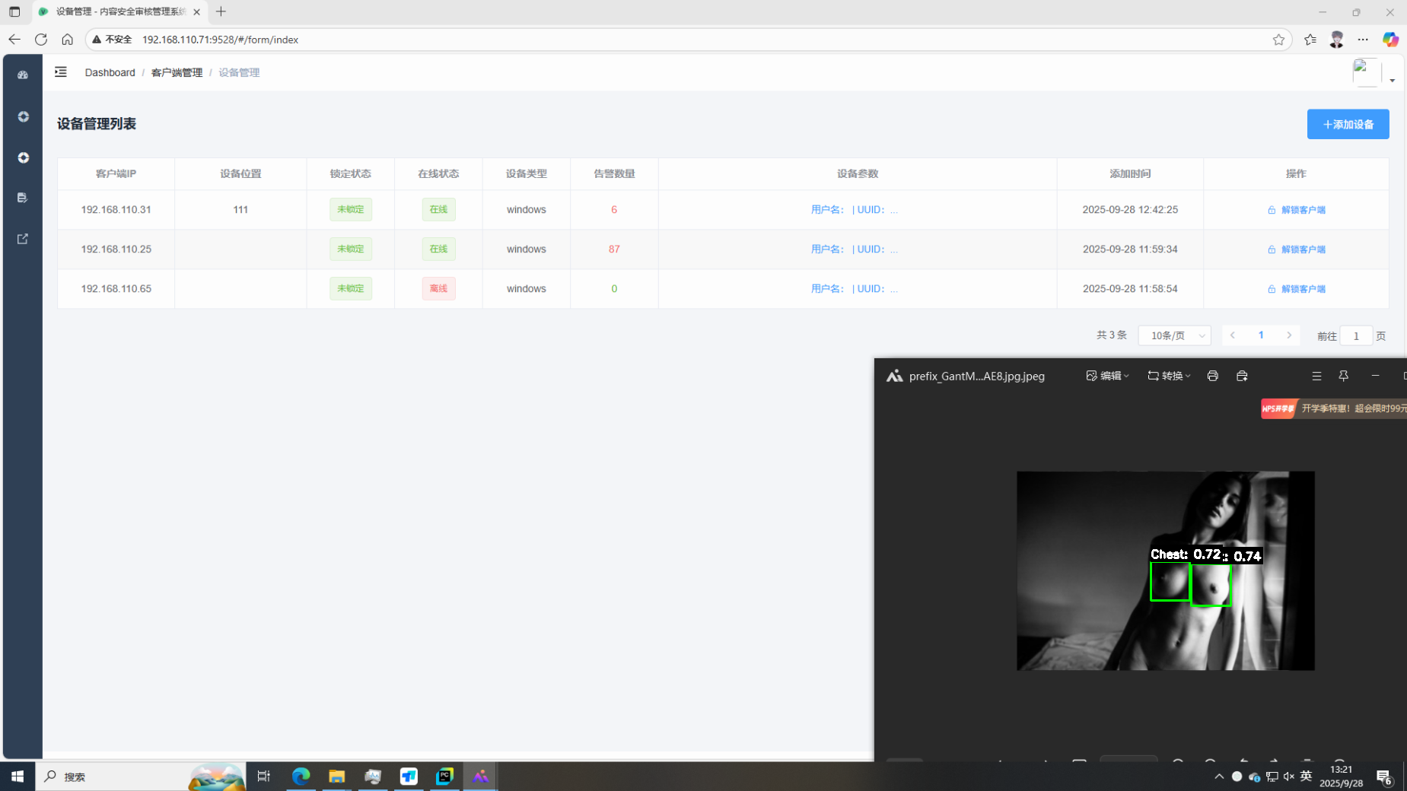Toggle the sidebar collapse hamburger icon

click(x=61, y=72)
